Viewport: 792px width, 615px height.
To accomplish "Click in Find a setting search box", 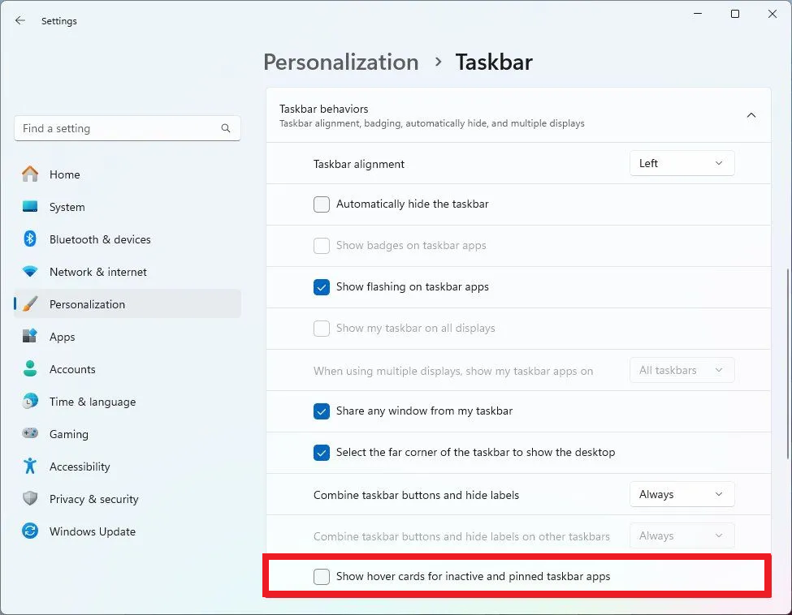I will click(128, 129).
